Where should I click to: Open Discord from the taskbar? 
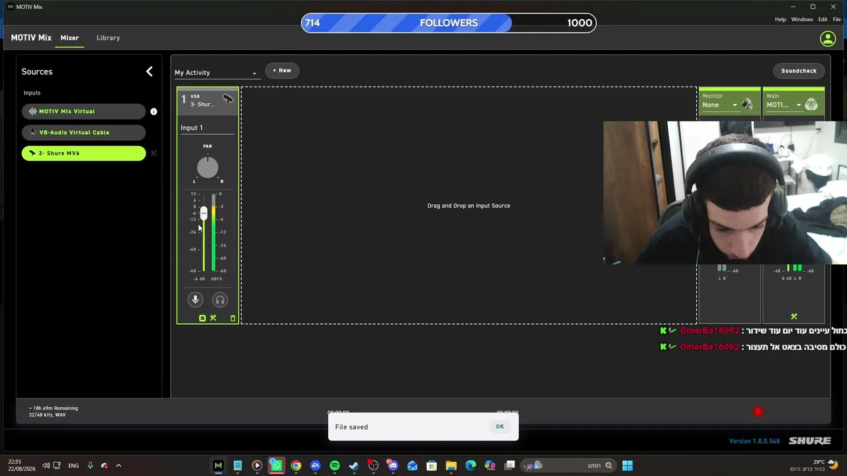click(393, 465)
